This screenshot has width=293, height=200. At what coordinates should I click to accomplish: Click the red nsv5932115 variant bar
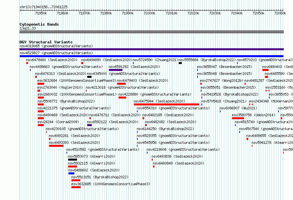[72, 167]
